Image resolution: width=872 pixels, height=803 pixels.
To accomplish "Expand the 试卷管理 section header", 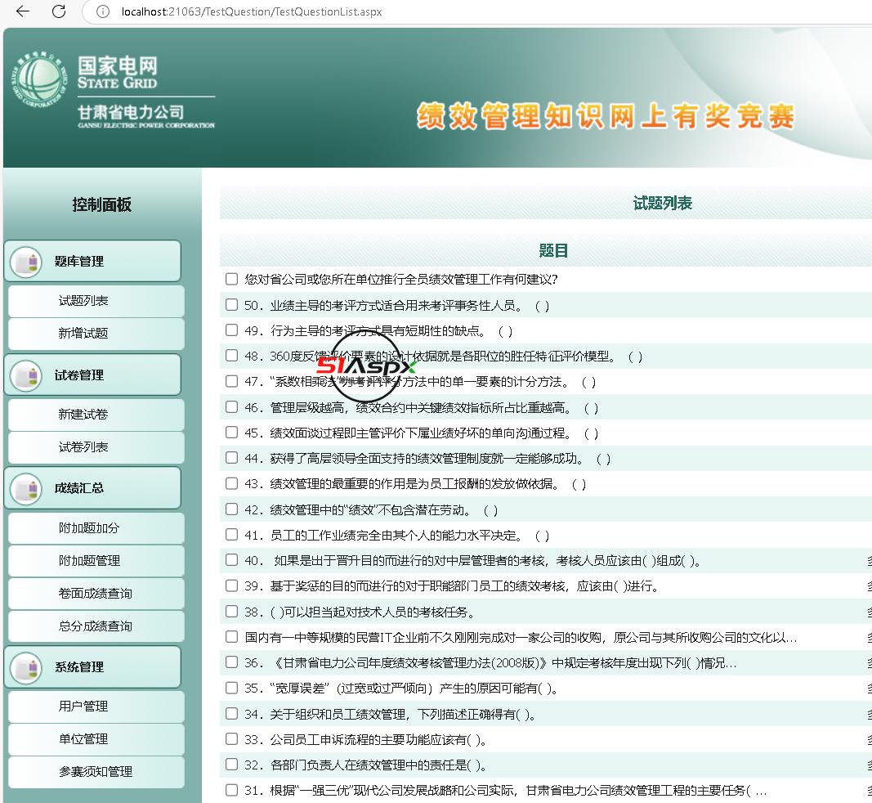I will [x=92, y=375].
